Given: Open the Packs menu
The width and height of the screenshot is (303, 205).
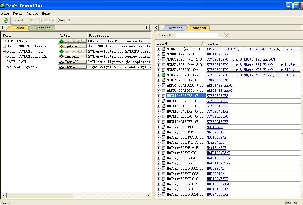Looking at the screenshot, I should [18, 13].
